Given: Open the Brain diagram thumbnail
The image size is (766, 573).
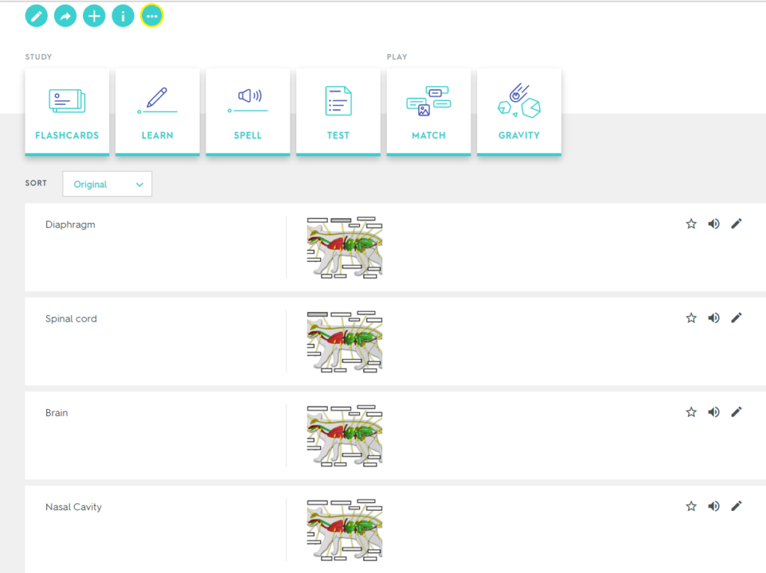Looking at the screenshot, I should [x=344, y=436].
